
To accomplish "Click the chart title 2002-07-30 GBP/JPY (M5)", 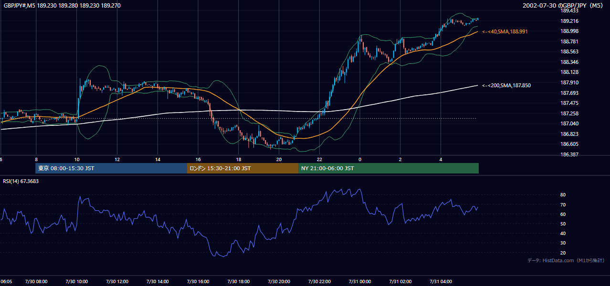I will pos(564,6).
